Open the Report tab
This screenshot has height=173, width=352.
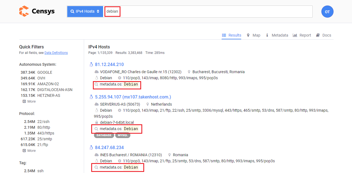click(x=302, y=35)
